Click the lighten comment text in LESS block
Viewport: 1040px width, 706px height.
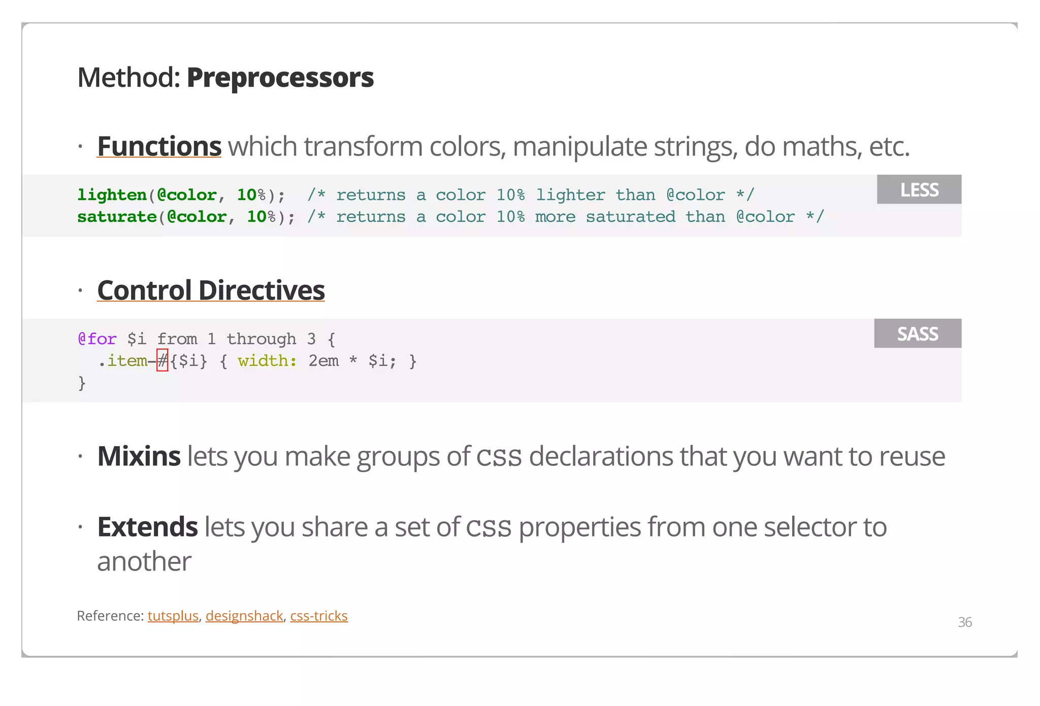pyautogui.click(x=531, y=195)
